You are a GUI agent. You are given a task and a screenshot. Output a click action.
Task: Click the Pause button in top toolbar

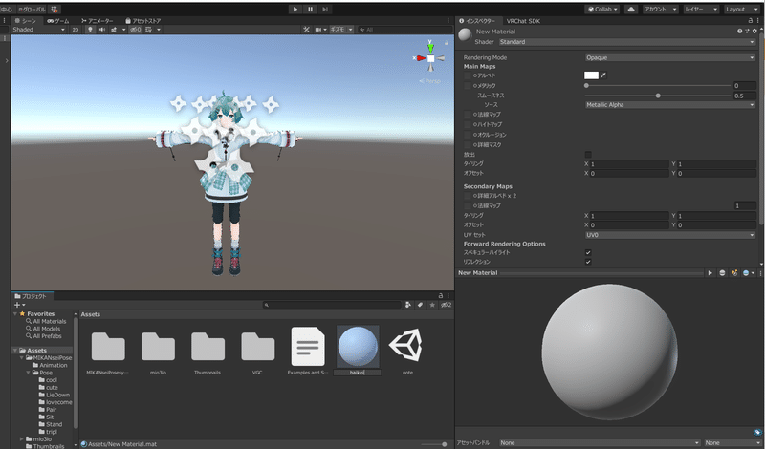[310, 9]
